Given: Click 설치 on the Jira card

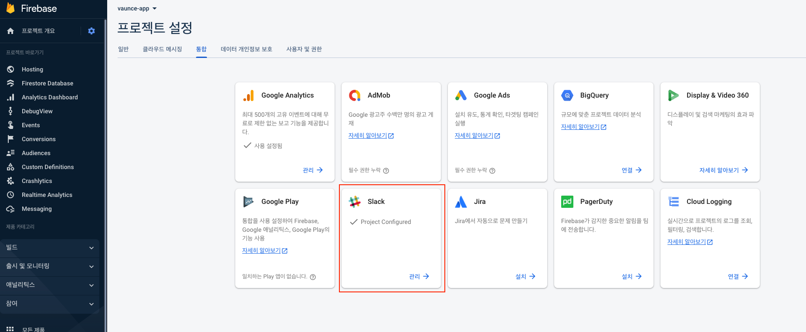Looking at the screenshot, I should 525,276.
